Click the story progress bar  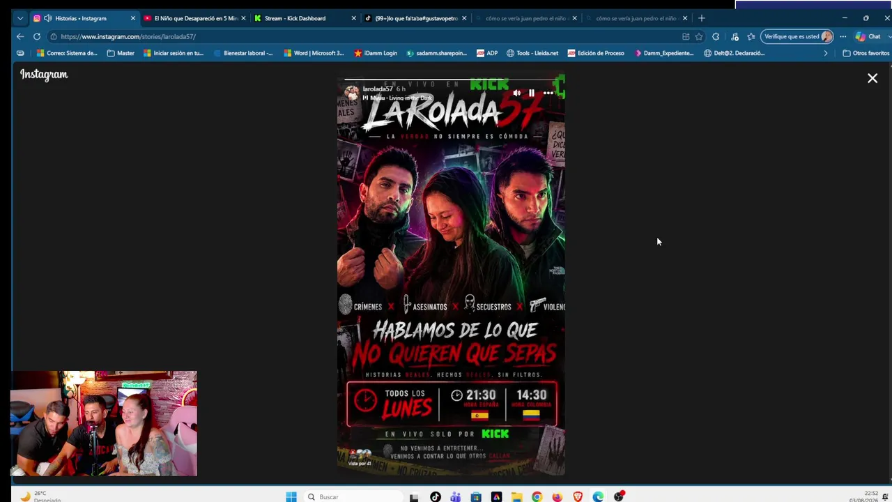451,79
